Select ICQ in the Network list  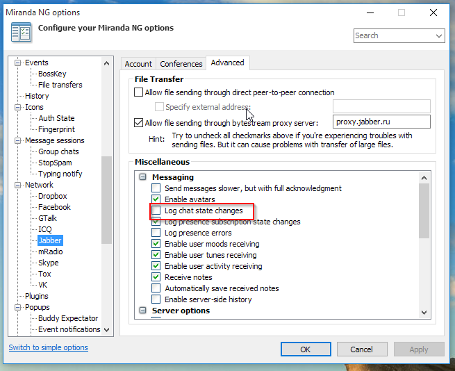pyautogui.click(x=45, y=229)
